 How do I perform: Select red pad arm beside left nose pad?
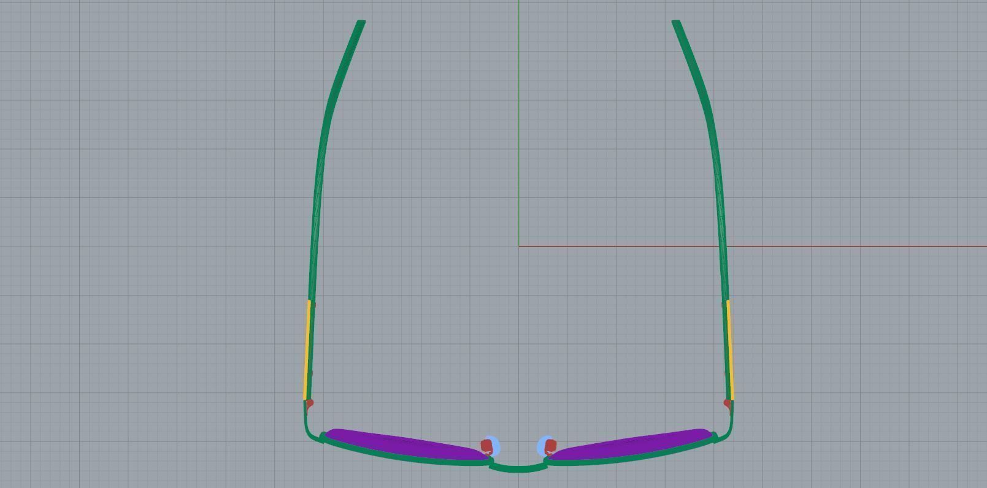point(486,446)
